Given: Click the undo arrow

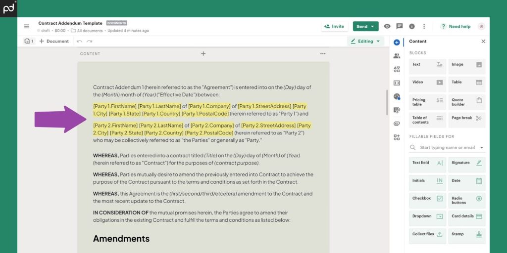Looking at the screenshot, I should point(79,42).
